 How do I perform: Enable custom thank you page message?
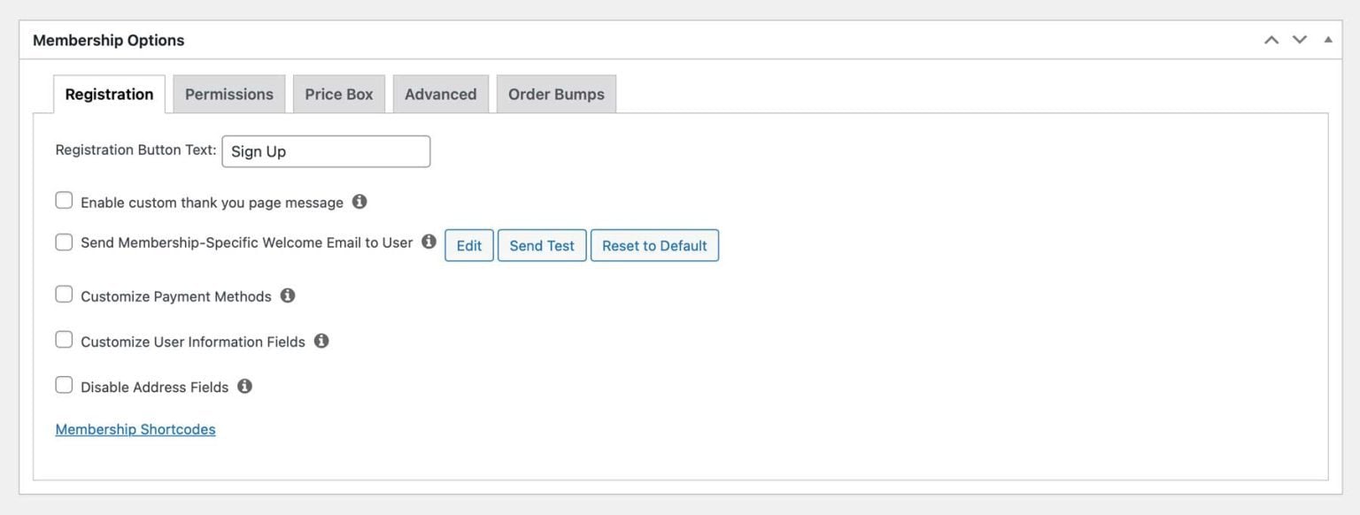coord(63,198)
